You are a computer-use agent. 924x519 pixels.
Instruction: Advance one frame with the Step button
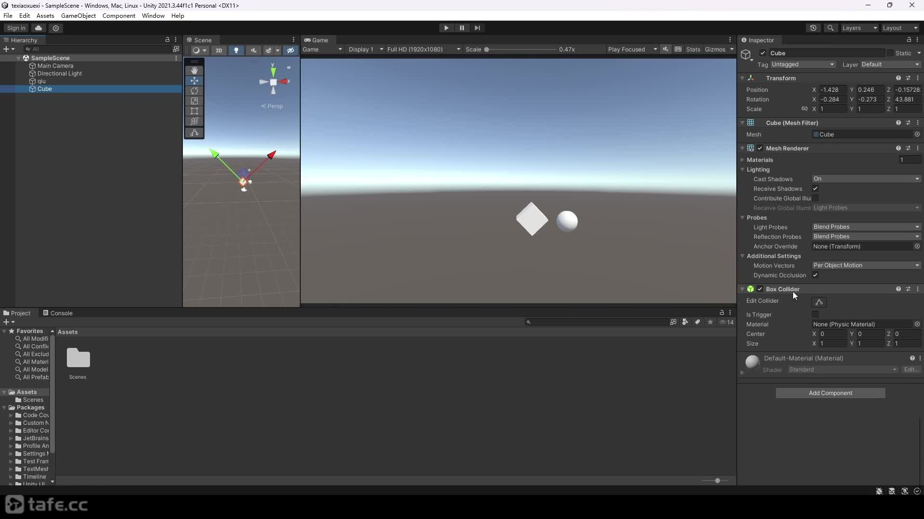[x=477, y=28]
